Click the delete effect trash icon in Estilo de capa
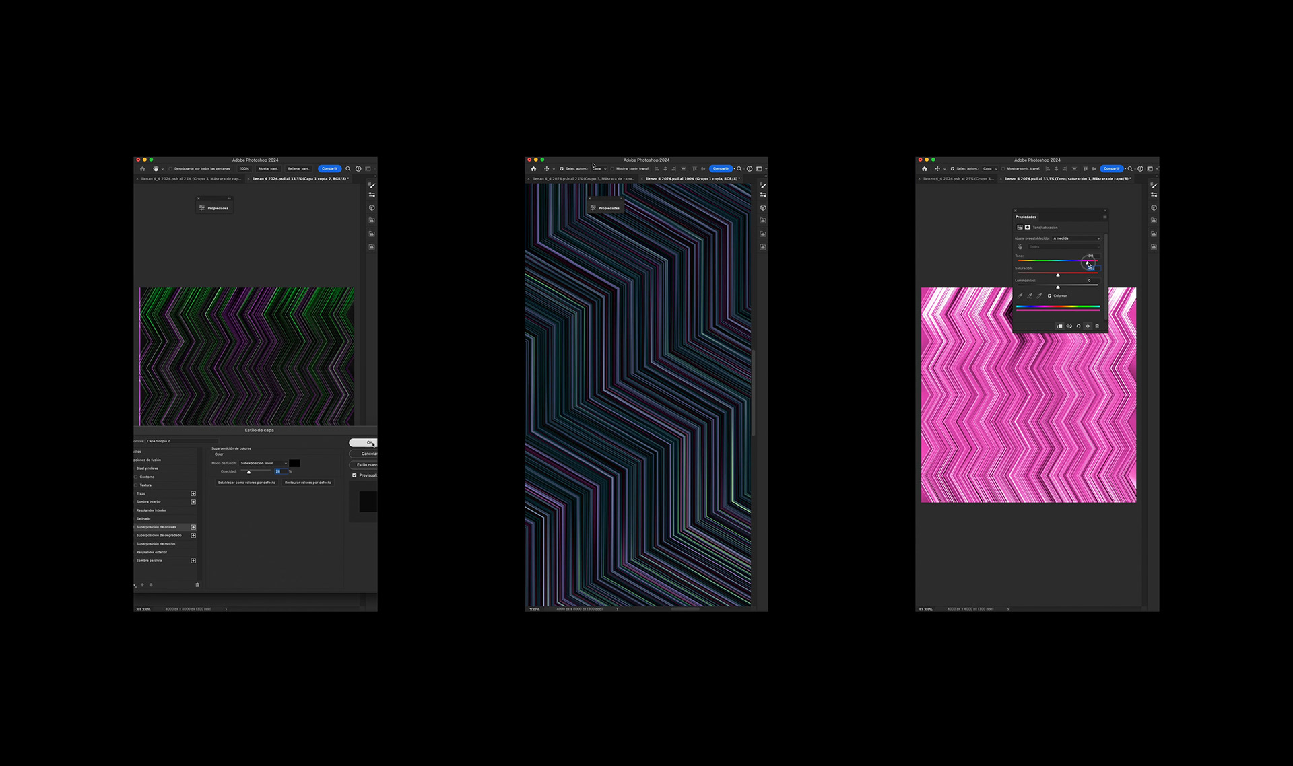Image resolution: width=1293 pixels, height=766 pixels. [x=197, y=585]
